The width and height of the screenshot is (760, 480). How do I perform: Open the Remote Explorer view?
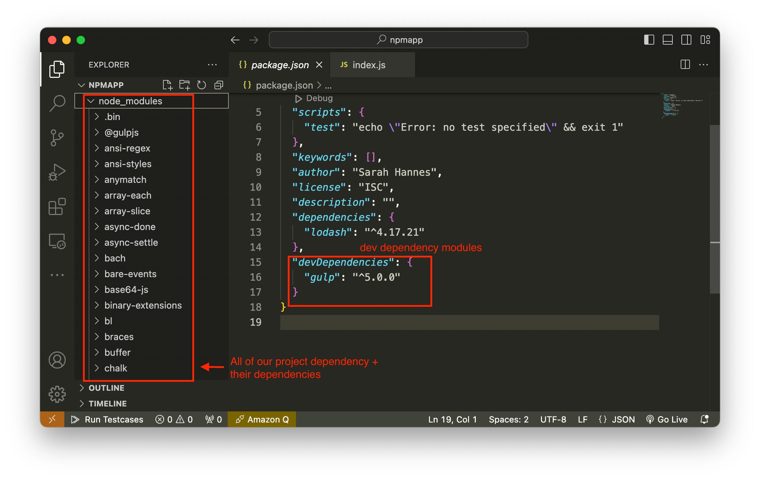[57, 241]
